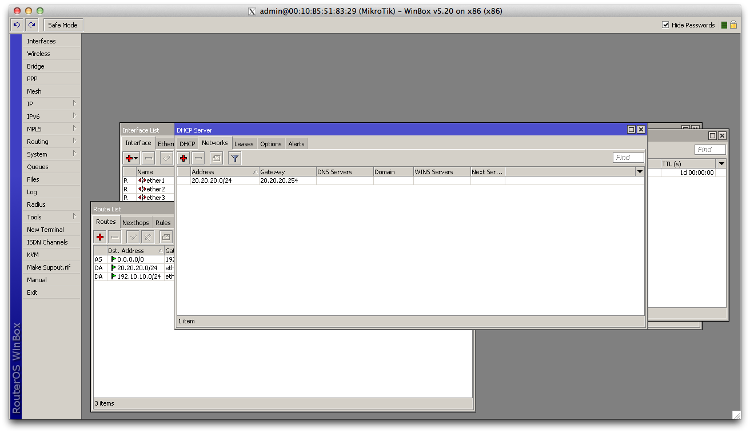The height and width of the screenshot is (433, 750).
Task: Switch to the Leases tab
Action: (244, 144)
